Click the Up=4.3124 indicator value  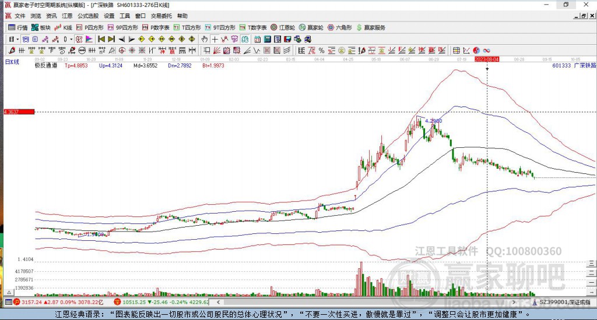111,65
